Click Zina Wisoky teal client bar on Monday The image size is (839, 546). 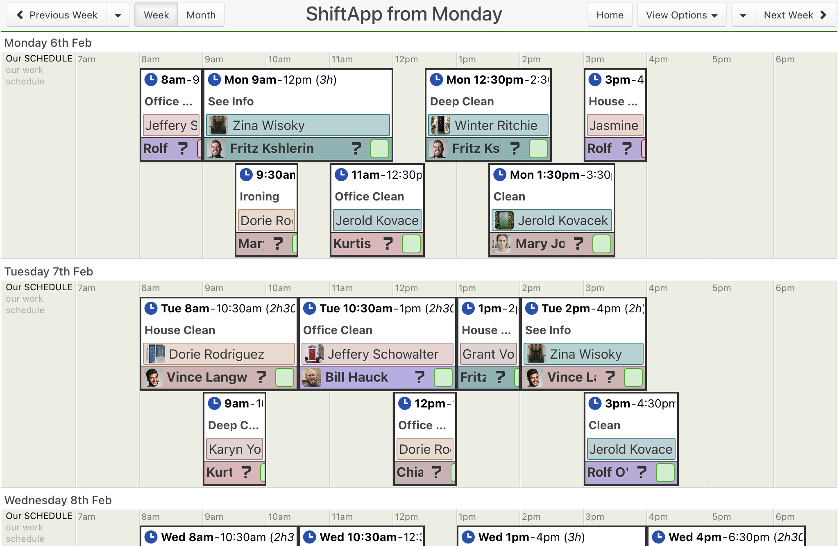pos(298,125)
